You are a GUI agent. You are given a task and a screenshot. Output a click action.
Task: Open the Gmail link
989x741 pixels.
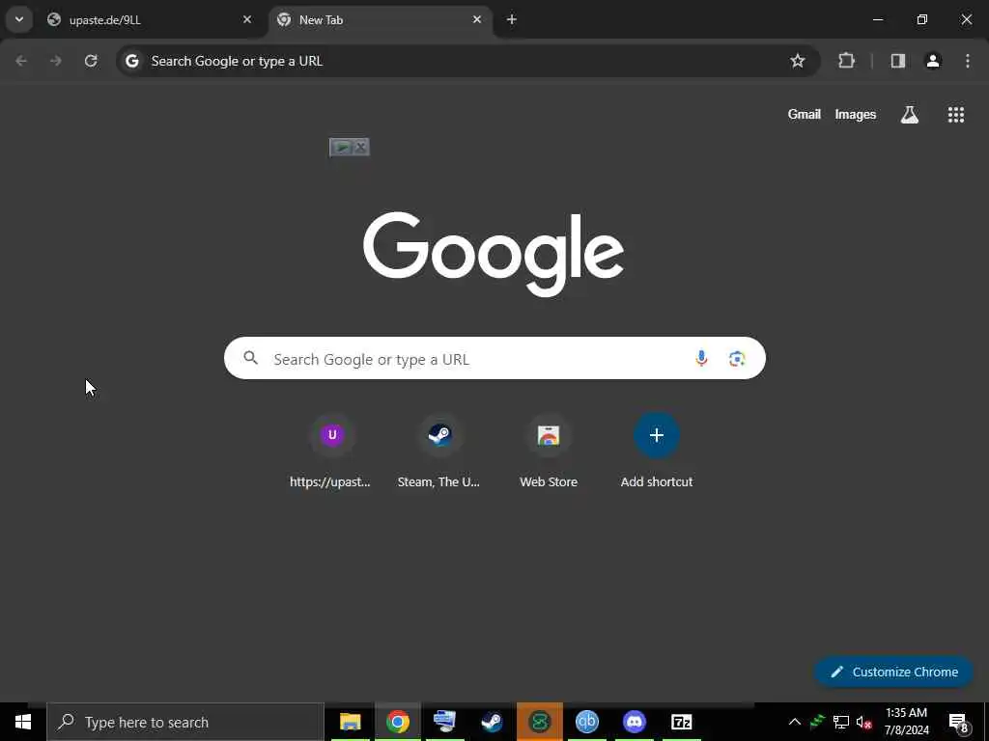click(x=805, y=114)
